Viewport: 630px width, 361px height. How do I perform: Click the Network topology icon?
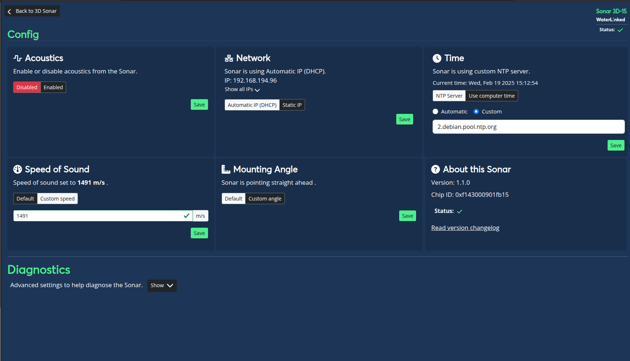point(229,58)
